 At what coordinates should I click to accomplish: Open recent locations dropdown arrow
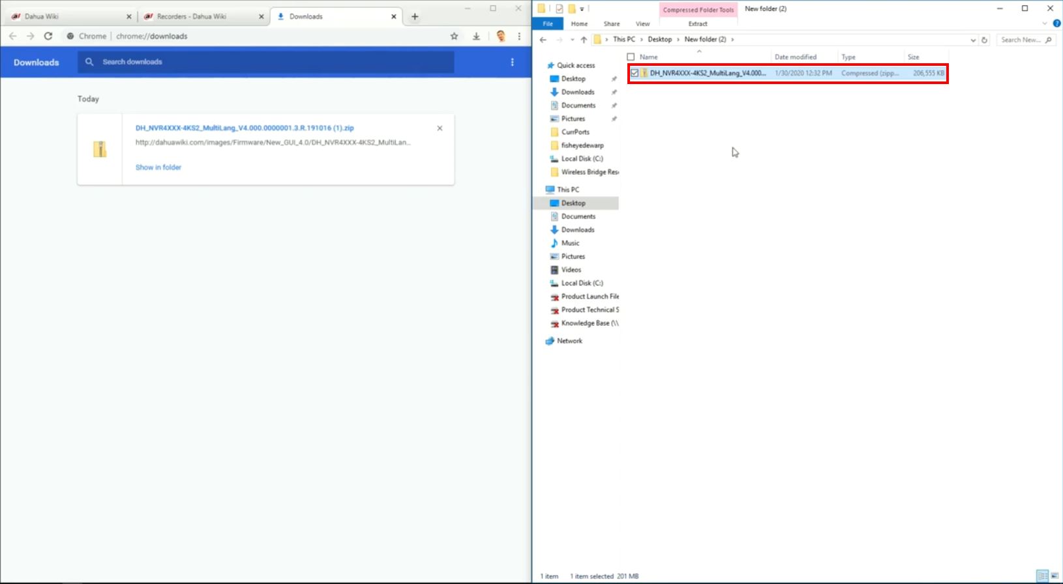[572, 40]
